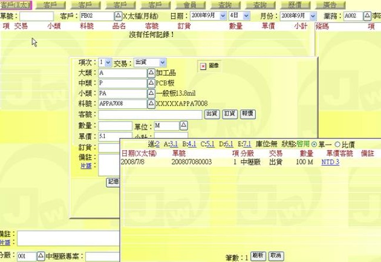Click lookup icon next to 業務 A002 field
The height and width of the screenshot is (262, 381).
point(367,16)
